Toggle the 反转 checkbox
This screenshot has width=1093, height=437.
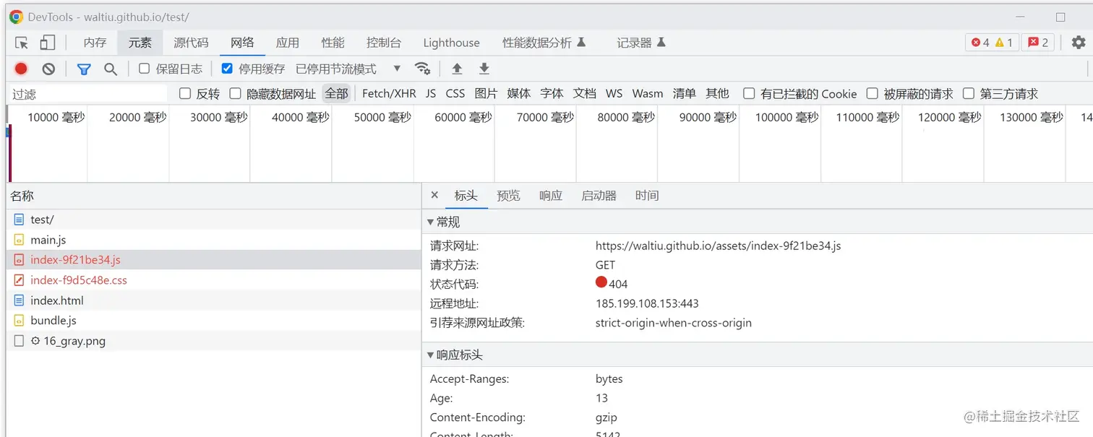coord(185,93)
